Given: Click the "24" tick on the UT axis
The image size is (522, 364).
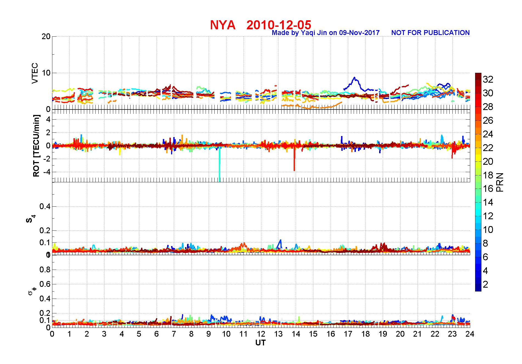Looking at the screenshot, I should pos(470,334).
